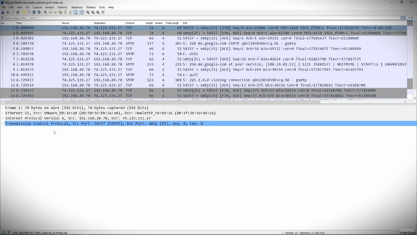
Task: Click the packet list scroll-right arrow
Action: coord(405,102)
